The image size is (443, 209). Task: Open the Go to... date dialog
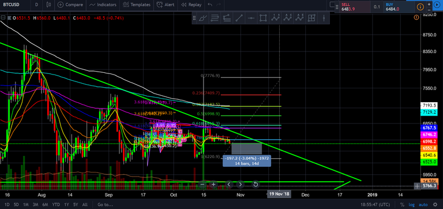click(105, 204)
